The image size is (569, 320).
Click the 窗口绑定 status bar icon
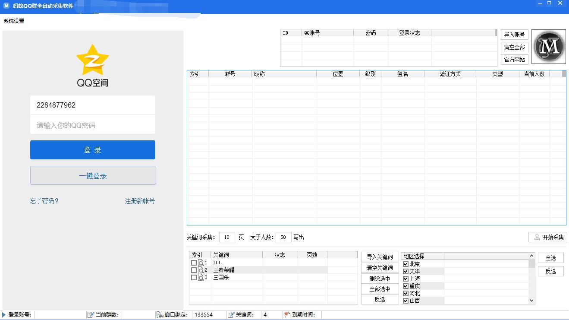pyautogui.click(x=160, y=315)
